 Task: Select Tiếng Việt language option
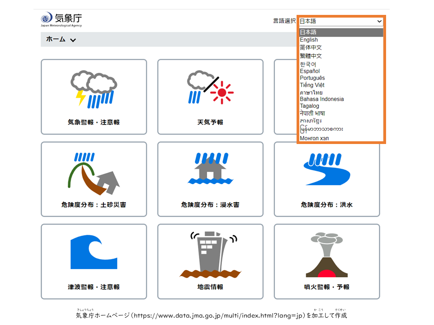[312, 85]
